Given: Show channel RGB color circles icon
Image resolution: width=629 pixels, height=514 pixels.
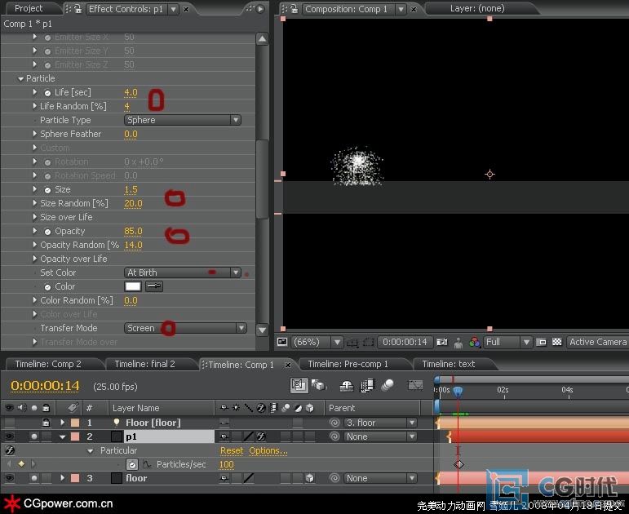Looking at the screenshot, I should tap(475, 343).
